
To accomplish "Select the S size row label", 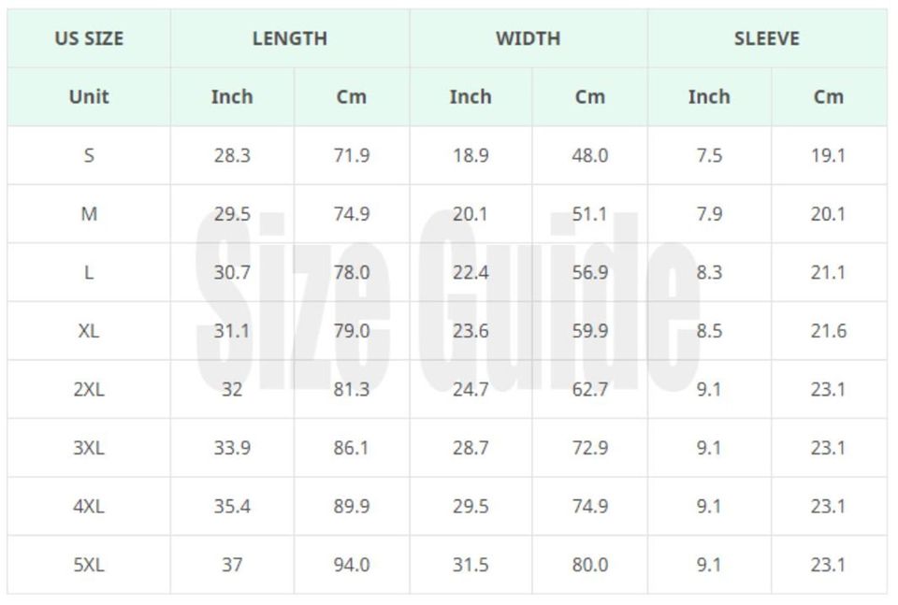I will [x=89, y=155].
